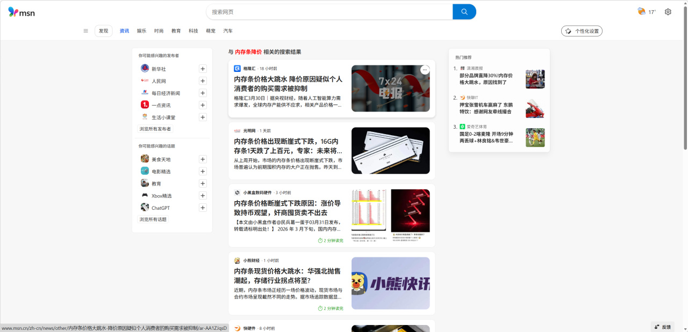This screenshot has width=688, height=332.
Task: Click 浏览所有发布者 button
Action: [x=155, y=129]
